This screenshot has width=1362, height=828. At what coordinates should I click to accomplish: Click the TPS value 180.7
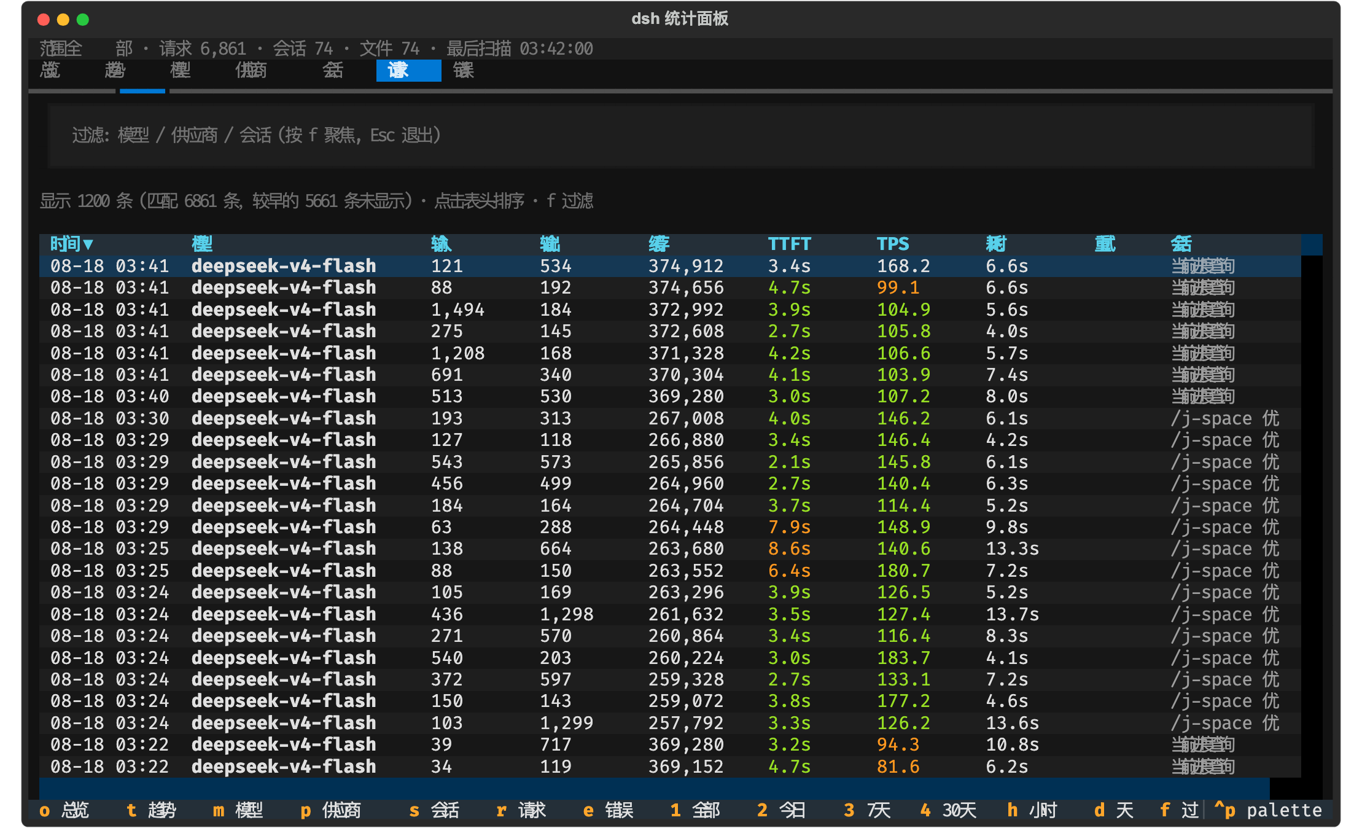pos(904,571)
